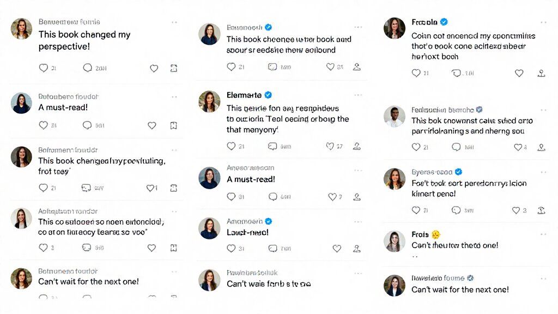Click the reply icon on Frcoola's post

(x=456, y=73)
